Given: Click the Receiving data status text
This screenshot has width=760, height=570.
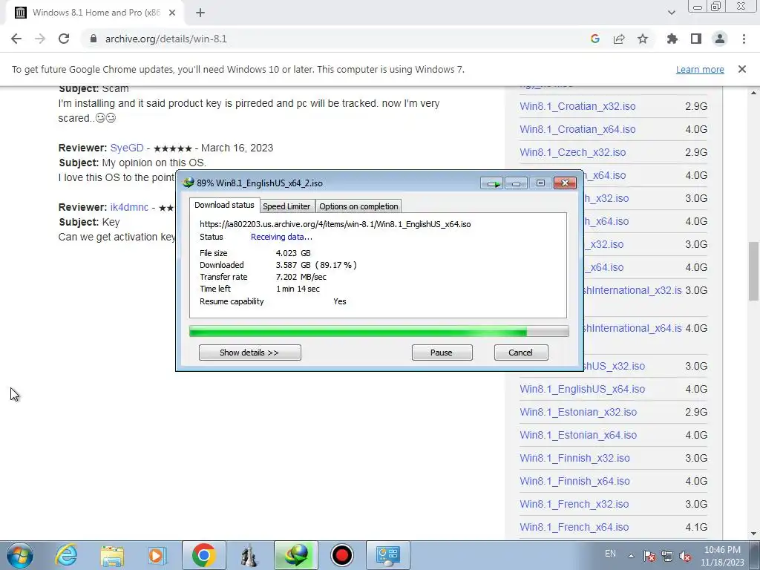Looking at the screenshot, I should (281, 237).
